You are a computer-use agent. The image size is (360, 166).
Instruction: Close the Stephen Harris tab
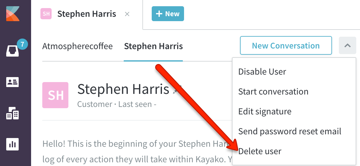[127, 14]
